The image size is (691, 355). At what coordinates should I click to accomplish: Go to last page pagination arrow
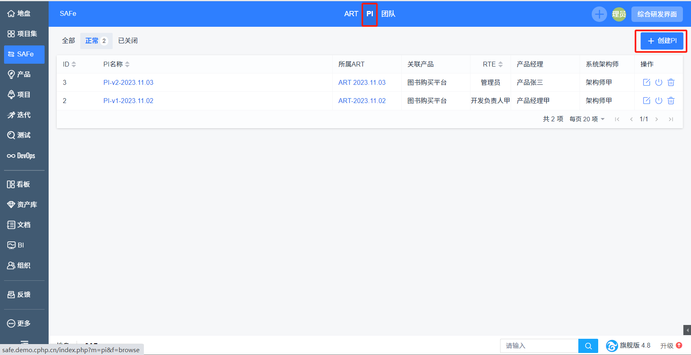[671, 119]
